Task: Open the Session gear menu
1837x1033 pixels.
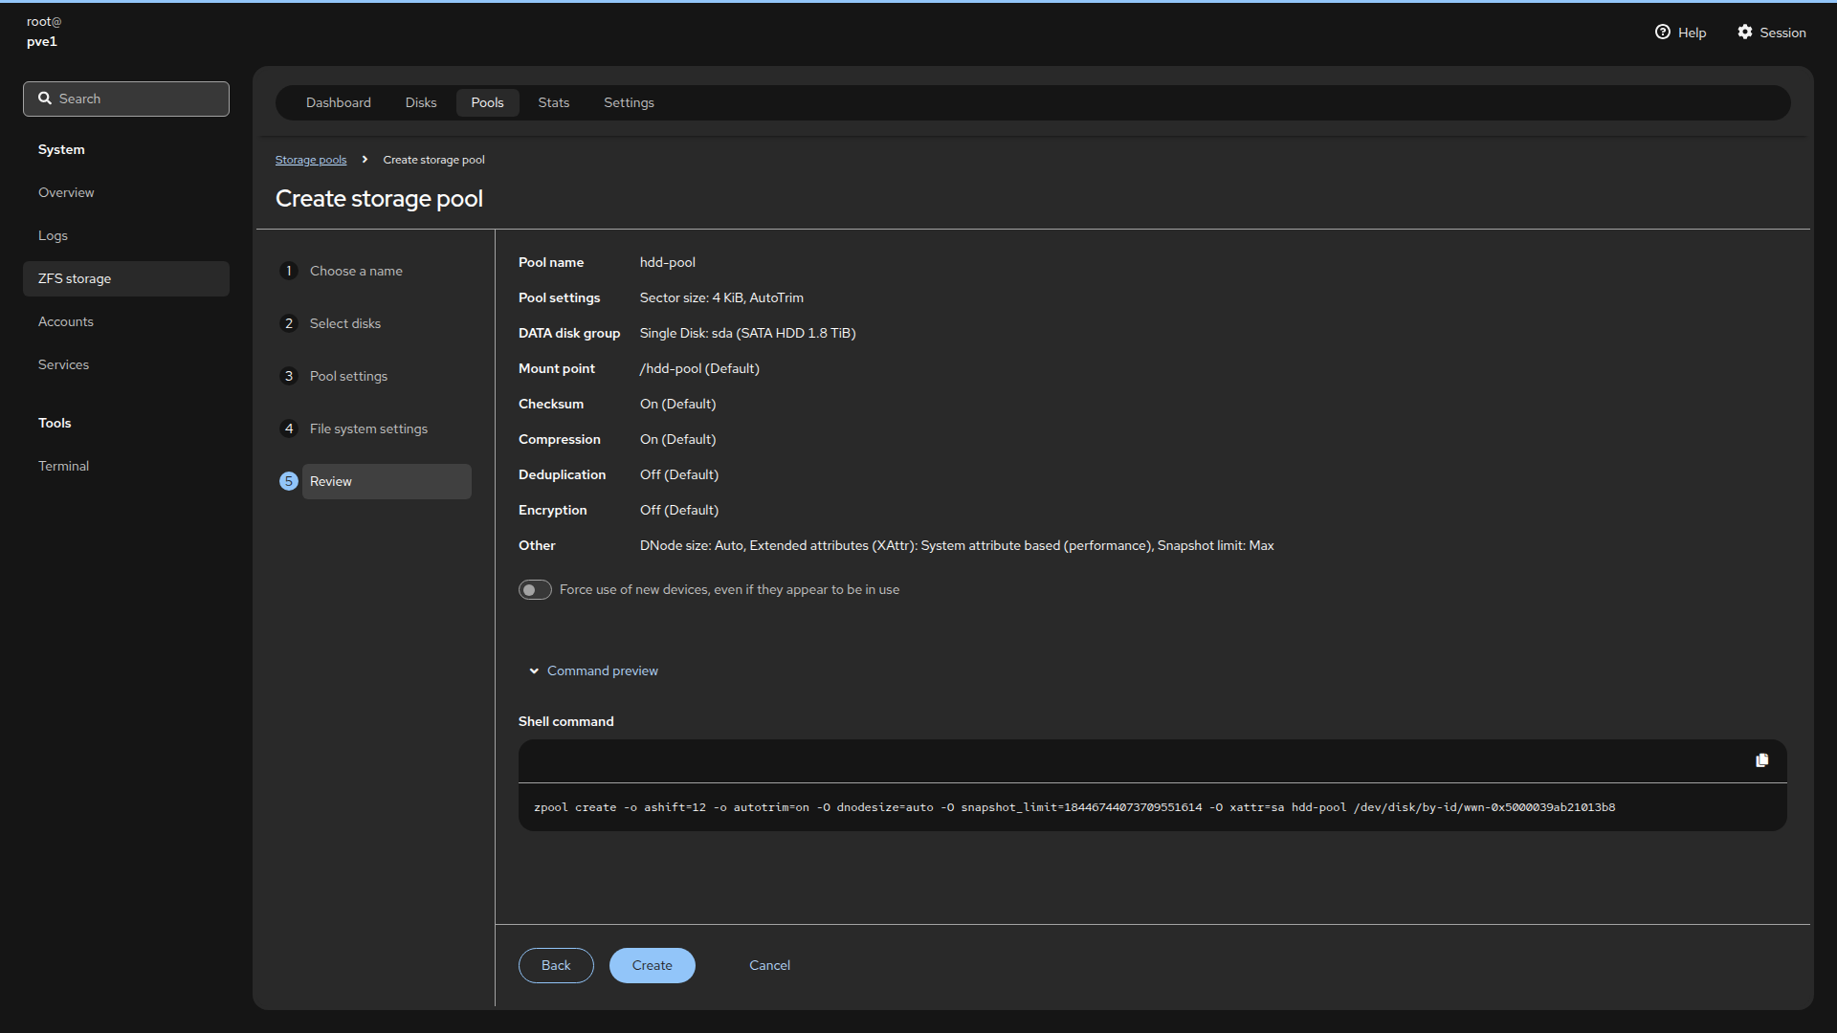Action: [1745, 33]
